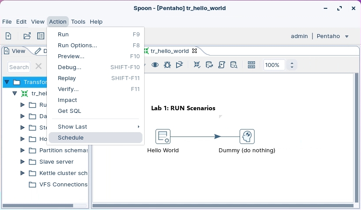This screenshot has width=361, height=210.
Task: Click the Pentaho perspective label
Action: click(x=328, y=36)
